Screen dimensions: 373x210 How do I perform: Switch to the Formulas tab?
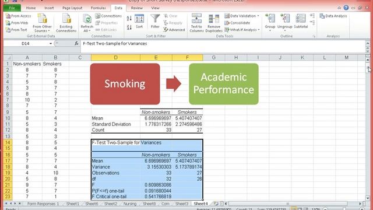click(98, 8)
